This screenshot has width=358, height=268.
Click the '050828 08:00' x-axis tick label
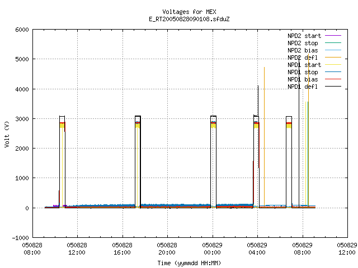[x=32, y=249]
